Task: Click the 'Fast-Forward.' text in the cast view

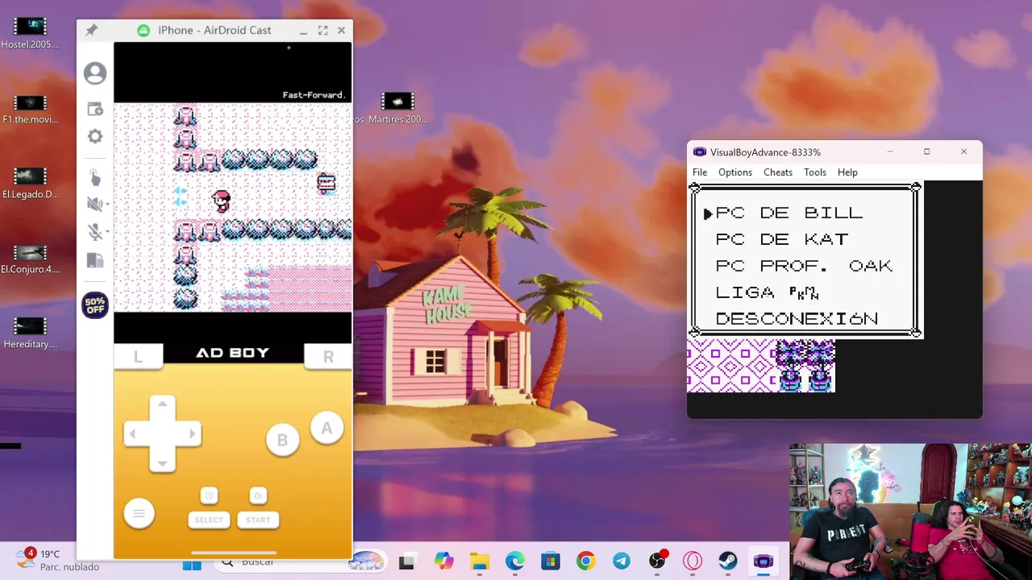Action: (x=314, y=95)
